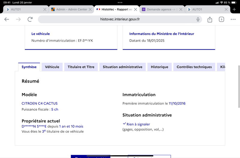Select the Synthèse report tab
Screen dimensions: 240x158
coord(29,67)
